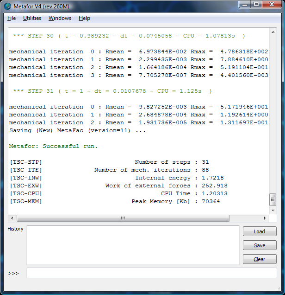Click the Rmean = 1.931736E-005 iteration line
Image resolution: width=285 pixels, height=295 pixels.
pos(138,122)
